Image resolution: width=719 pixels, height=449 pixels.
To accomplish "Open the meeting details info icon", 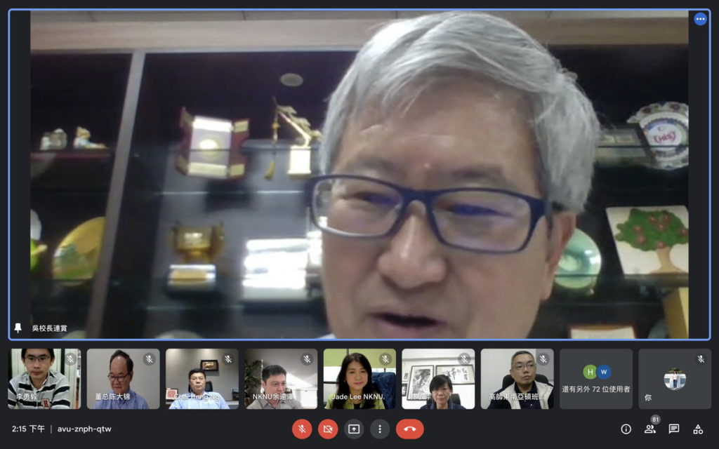I will pyautogui.click(x=626, y=429).
